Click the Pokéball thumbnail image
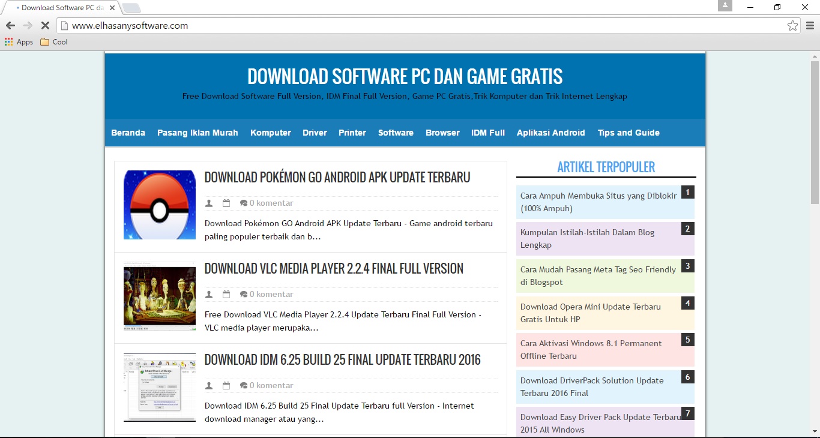 [x=160, y=205]
